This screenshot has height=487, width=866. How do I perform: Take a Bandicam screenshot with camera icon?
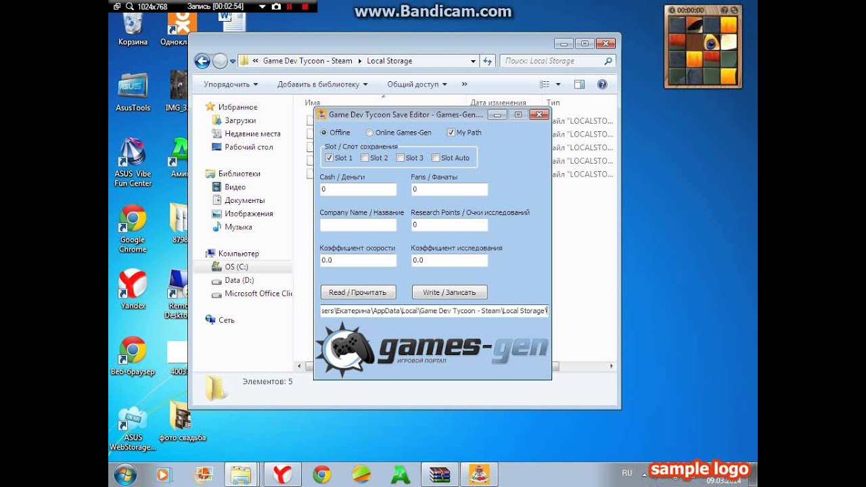[x=276, y=6]
